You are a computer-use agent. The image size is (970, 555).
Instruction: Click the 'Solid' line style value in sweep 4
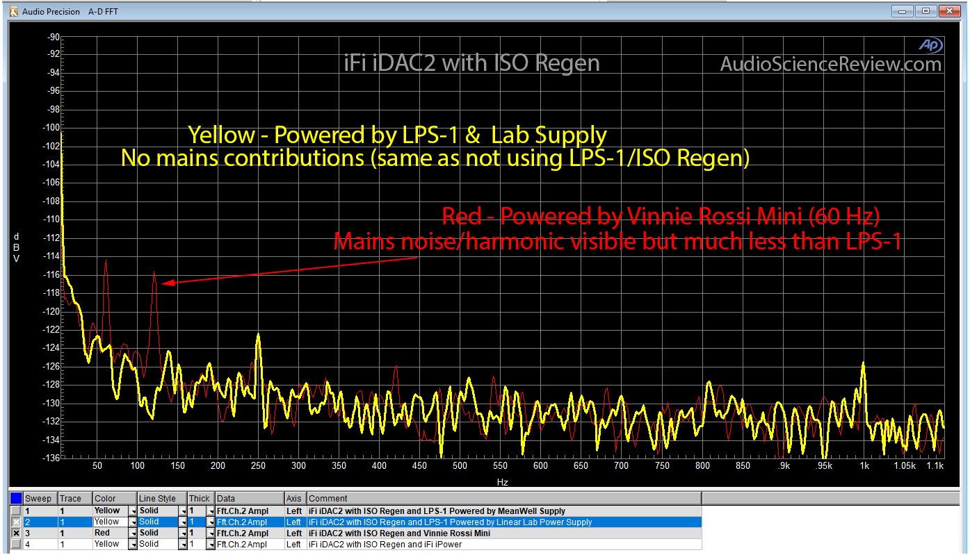click(149, 544)
